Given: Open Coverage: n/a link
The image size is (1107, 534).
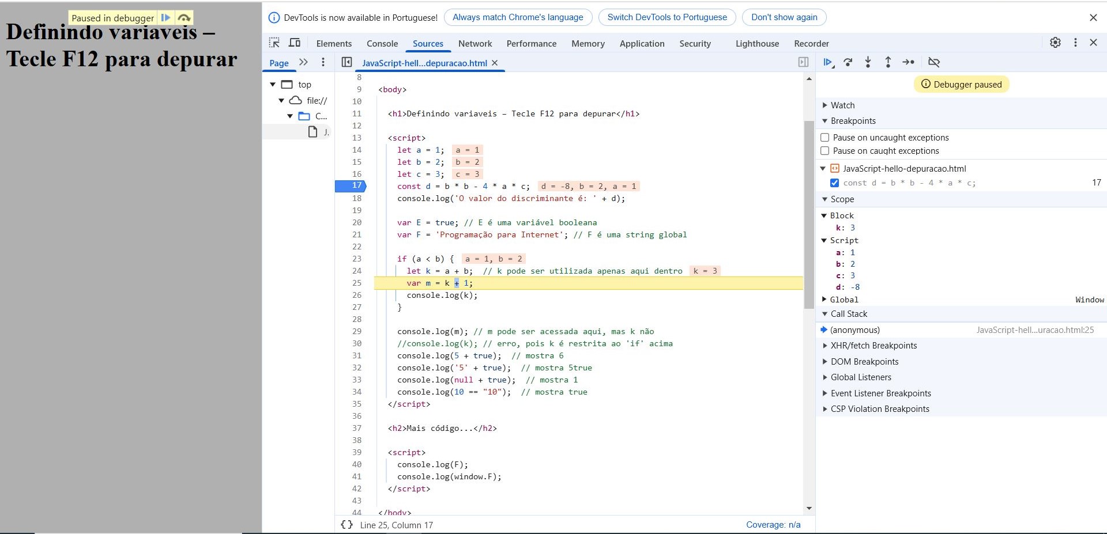Looking at the screenshot, I should pos(773,525).
